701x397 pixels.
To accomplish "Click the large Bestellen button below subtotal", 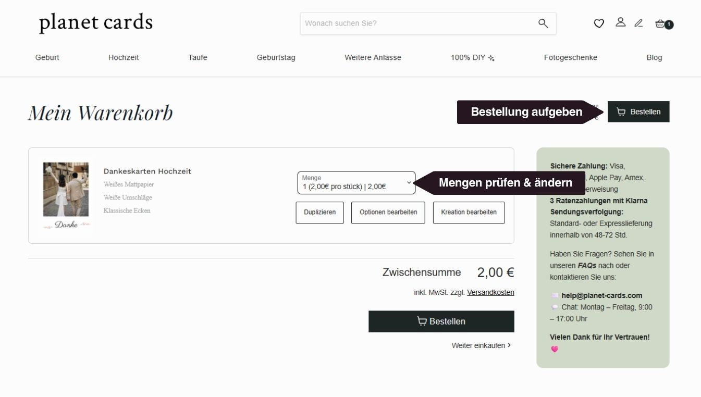I will (441, 321).
